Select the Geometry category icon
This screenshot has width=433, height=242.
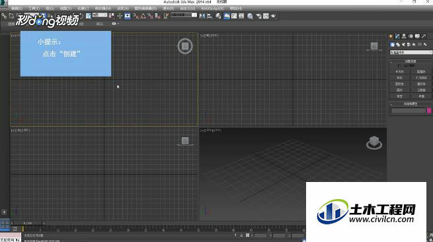tap(393, 45)
